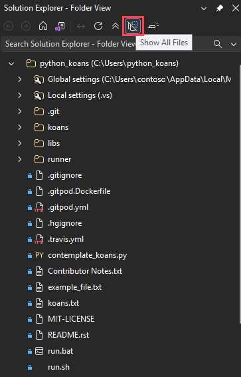
Task: Expand the libs folder
Action: (20, 143)
